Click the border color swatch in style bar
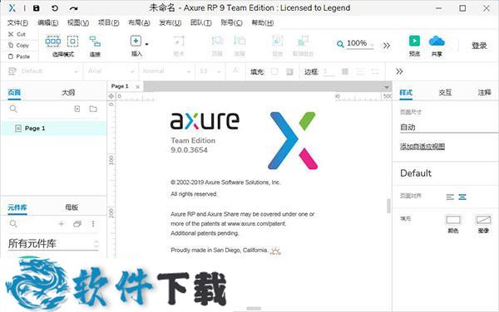 click(344, 71)
